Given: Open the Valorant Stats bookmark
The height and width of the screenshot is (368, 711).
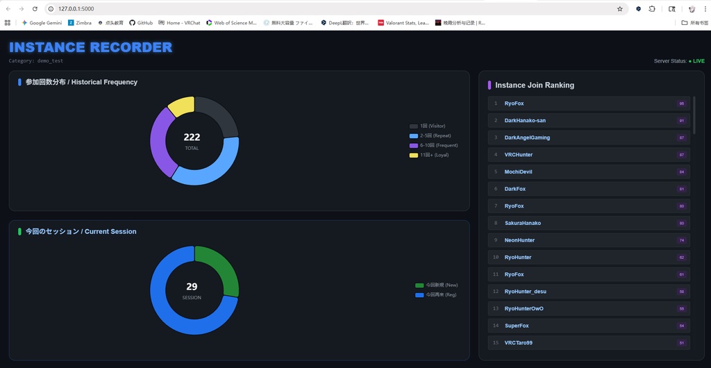Looking at the screenshot, I should coord(403,23).
